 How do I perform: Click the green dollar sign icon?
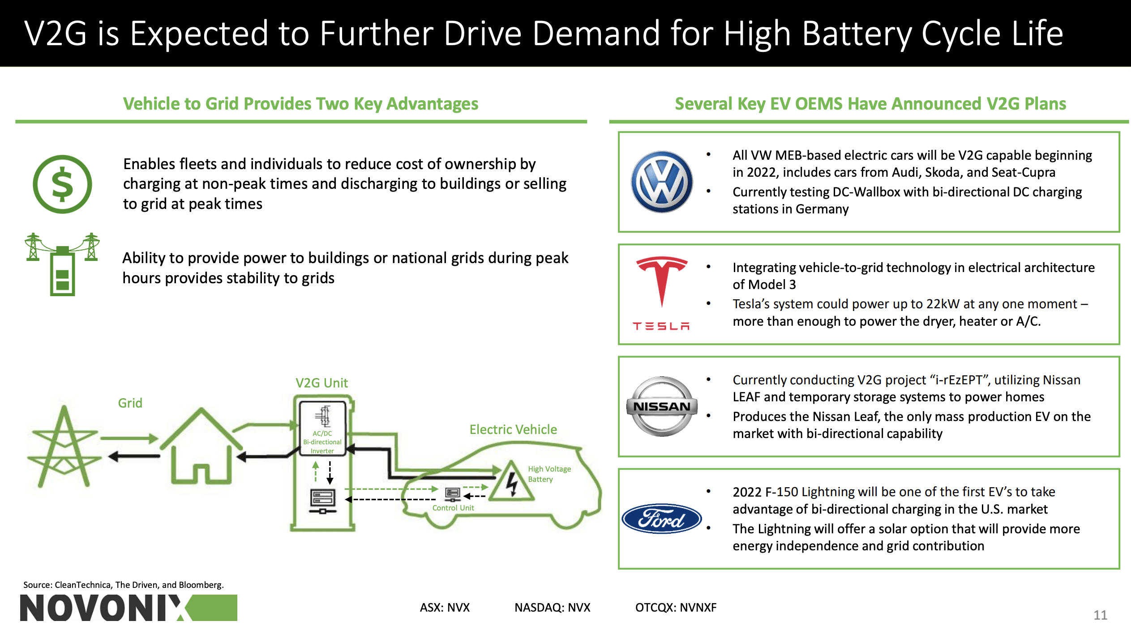click(x=62, y=184)
